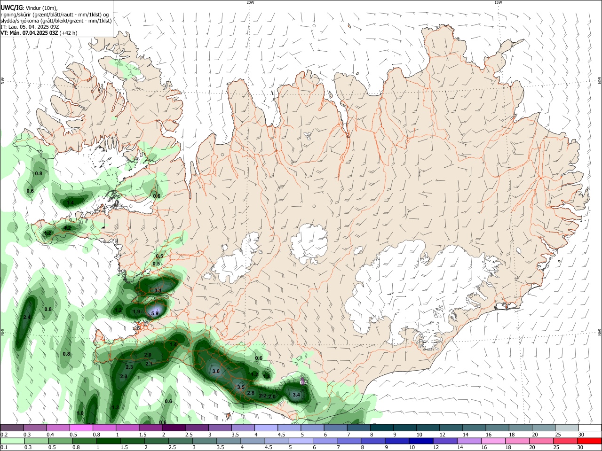Click the rigning/skúrir legend description line

click(x=55, y=15)
